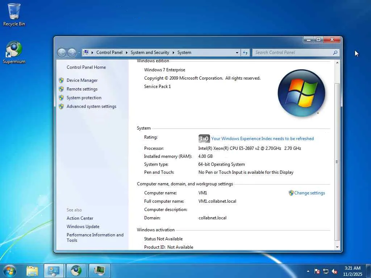Refresh the Control Panel address bar

pos(245,52)
